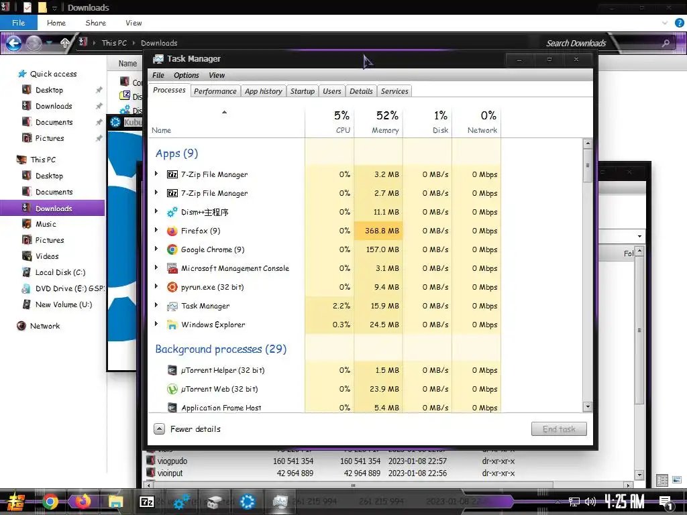The height and width of the screenshot is (515, 687).
Task: Click the pyrun.exe process icon
Action: pos(172,287)
